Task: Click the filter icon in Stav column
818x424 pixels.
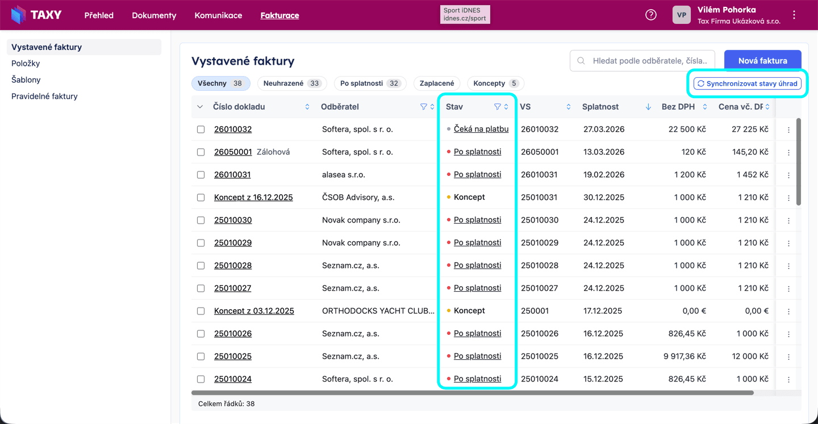Action: click(497, 107)
